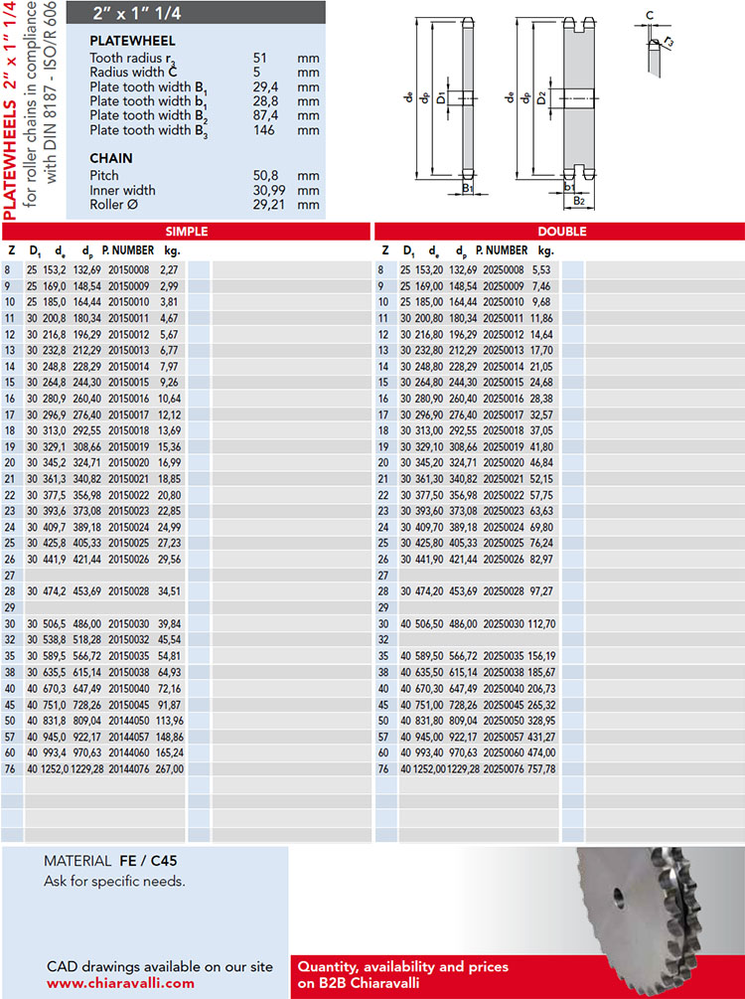Click Z column header in SIMPLE table
Image resolution: width=745 pixels, height=999 pixels.
(x=12, y=250)
